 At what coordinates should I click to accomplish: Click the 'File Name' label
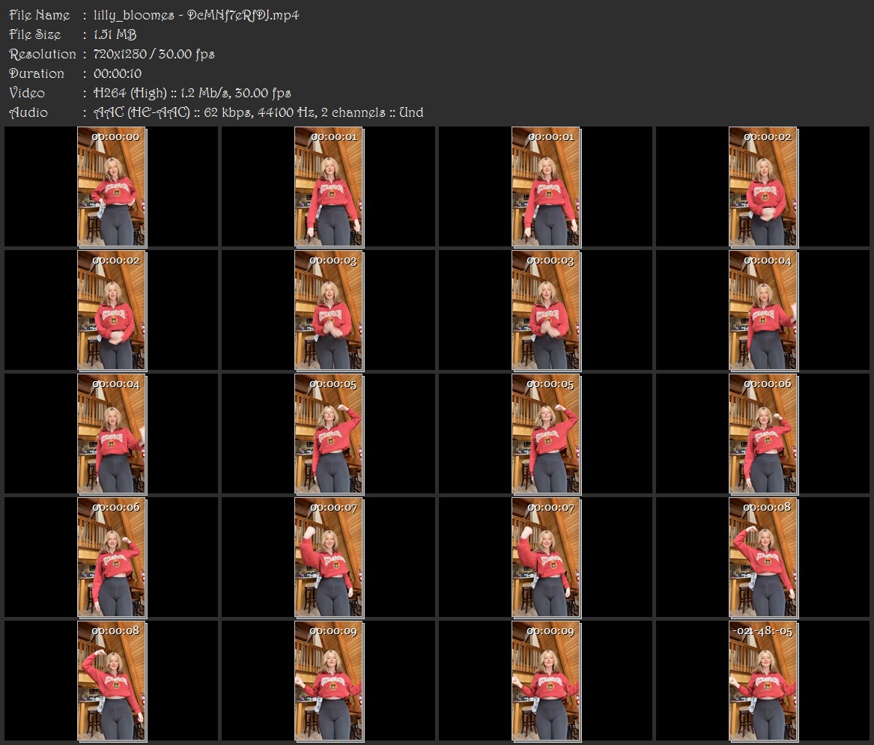coord(40,15)
